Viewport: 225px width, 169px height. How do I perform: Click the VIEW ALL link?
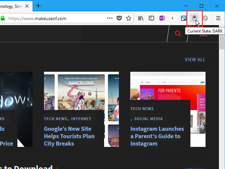195,60
